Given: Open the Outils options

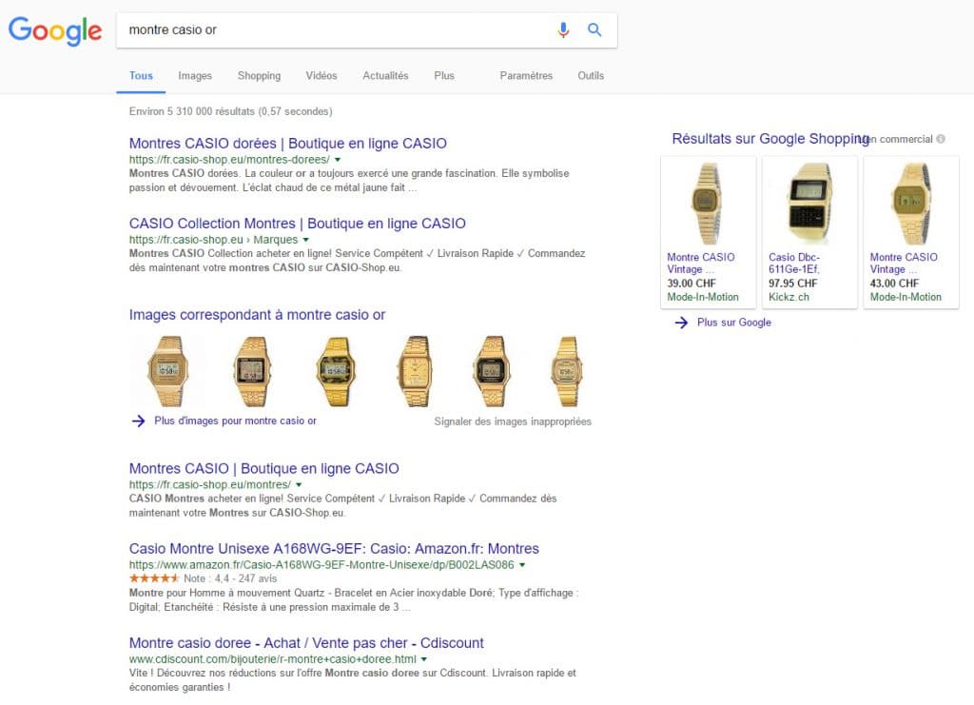Looking at the screenshot, I should (x=591, y=76).
